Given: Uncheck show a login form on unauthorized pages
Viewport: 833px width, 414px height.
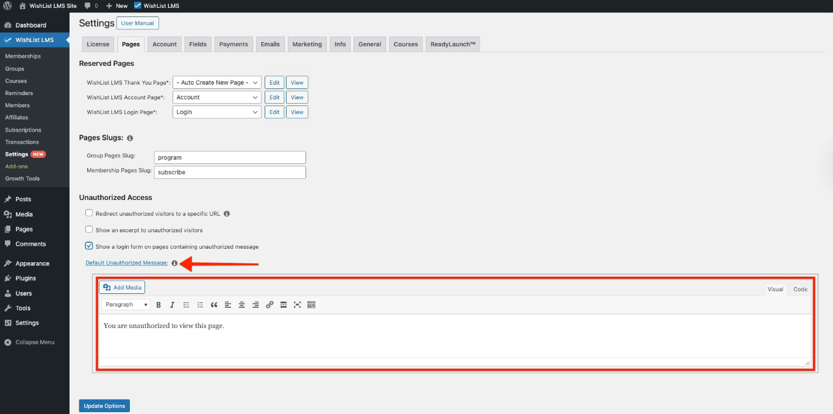Looking at the screenshot, I should pyautogui.click(x=89, y=246).
